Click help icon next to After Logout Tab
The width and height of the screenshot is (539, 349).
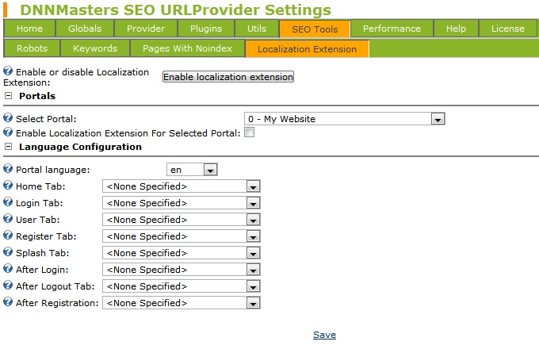pos(8,285)
